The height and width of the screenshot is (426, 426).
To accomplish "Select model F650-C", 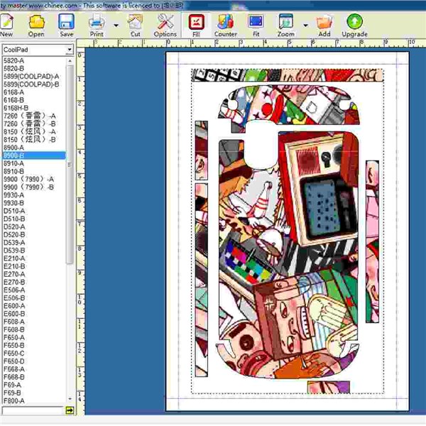I will click(14, 353).
